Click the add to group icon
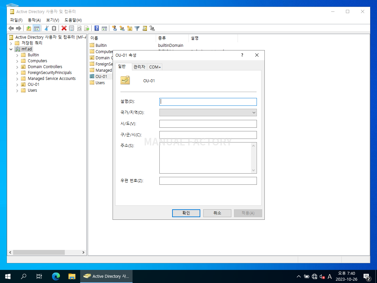 pyautogui.click(x=152, y=28)
